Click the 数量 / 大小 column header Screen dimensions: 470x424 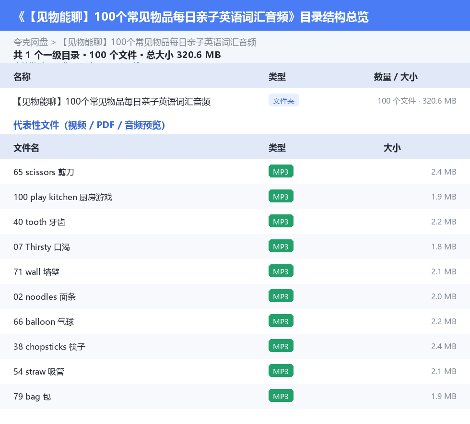click(396, 77)
